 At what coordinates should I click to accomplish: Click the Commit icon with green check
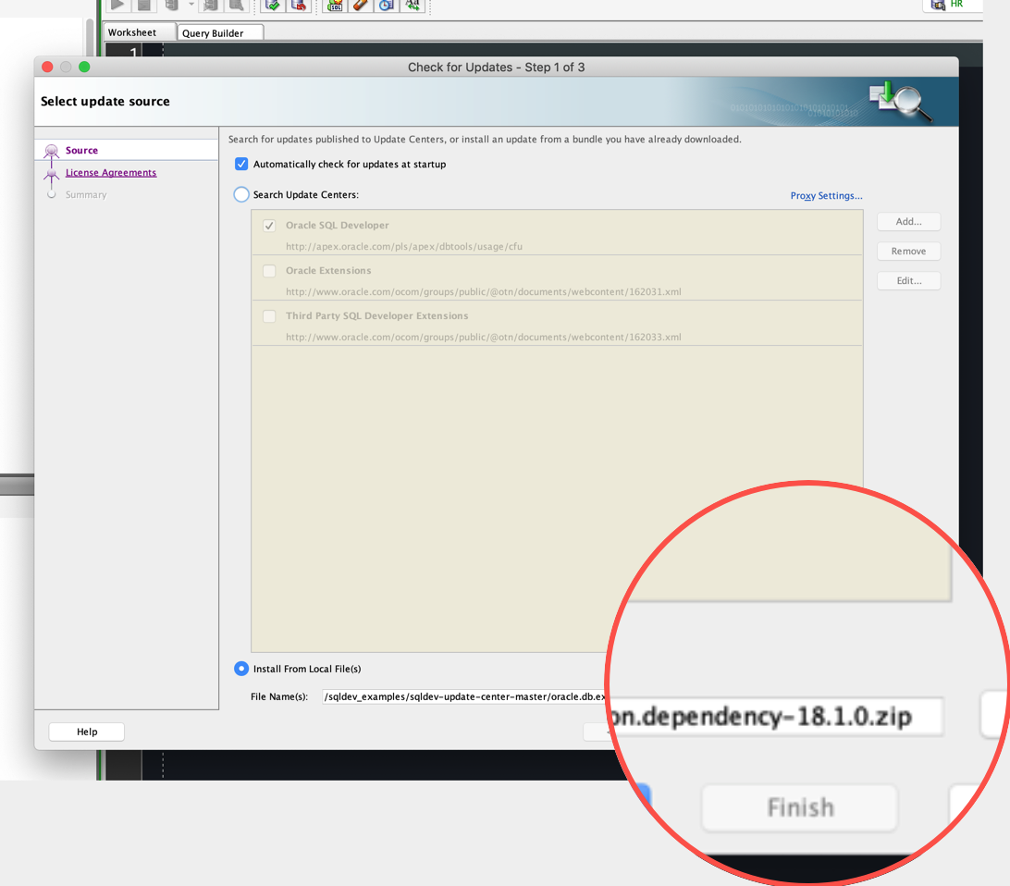pos(273,5)
